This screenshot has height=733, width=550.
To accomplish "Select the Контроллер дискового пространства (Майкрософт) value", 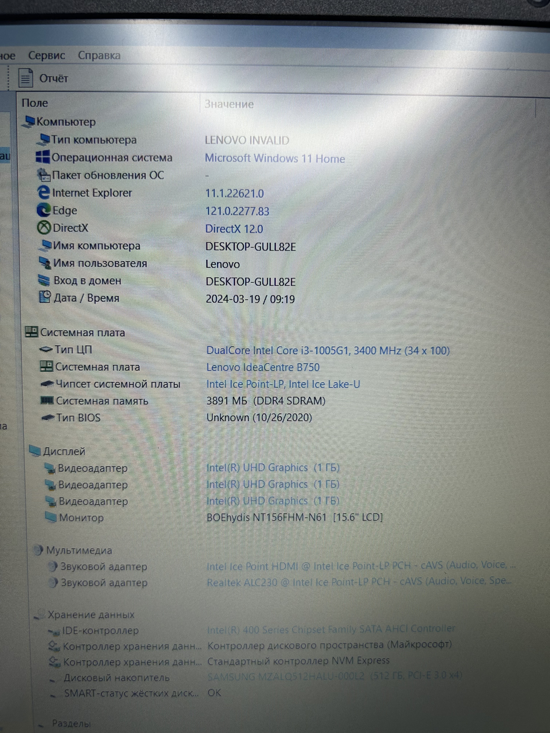I will click(x=329, y=645).
